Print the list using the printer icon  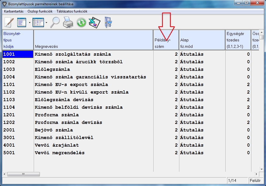click(x=68, y=22)
